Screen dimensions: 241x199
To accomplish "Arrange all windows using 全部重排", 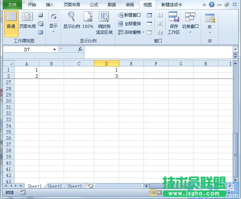I will pos(129,24).
